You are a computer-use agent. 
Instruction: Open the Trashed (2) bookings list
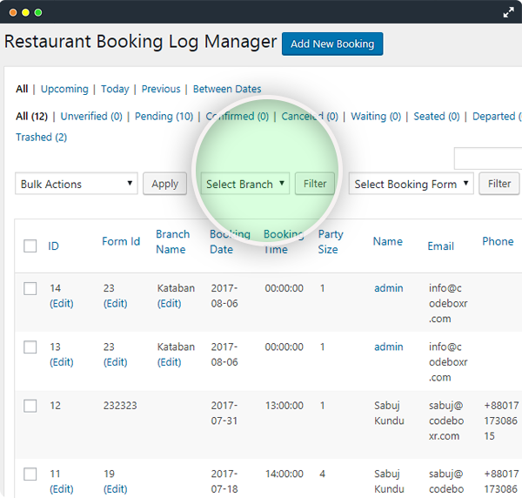coord(41,137)
